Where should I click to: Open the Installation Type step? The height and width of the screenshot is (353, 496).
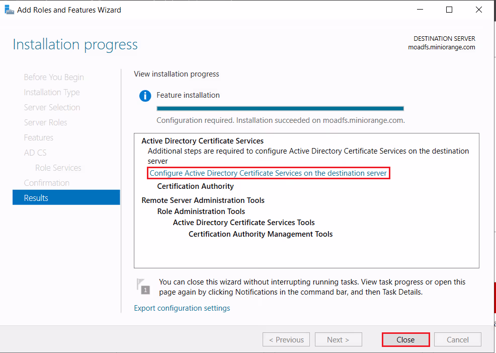(x=52, y=92)
